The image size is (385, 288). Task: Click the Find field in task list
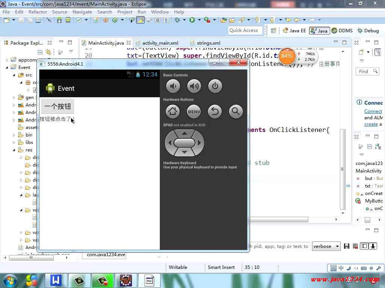coord(367,72)
